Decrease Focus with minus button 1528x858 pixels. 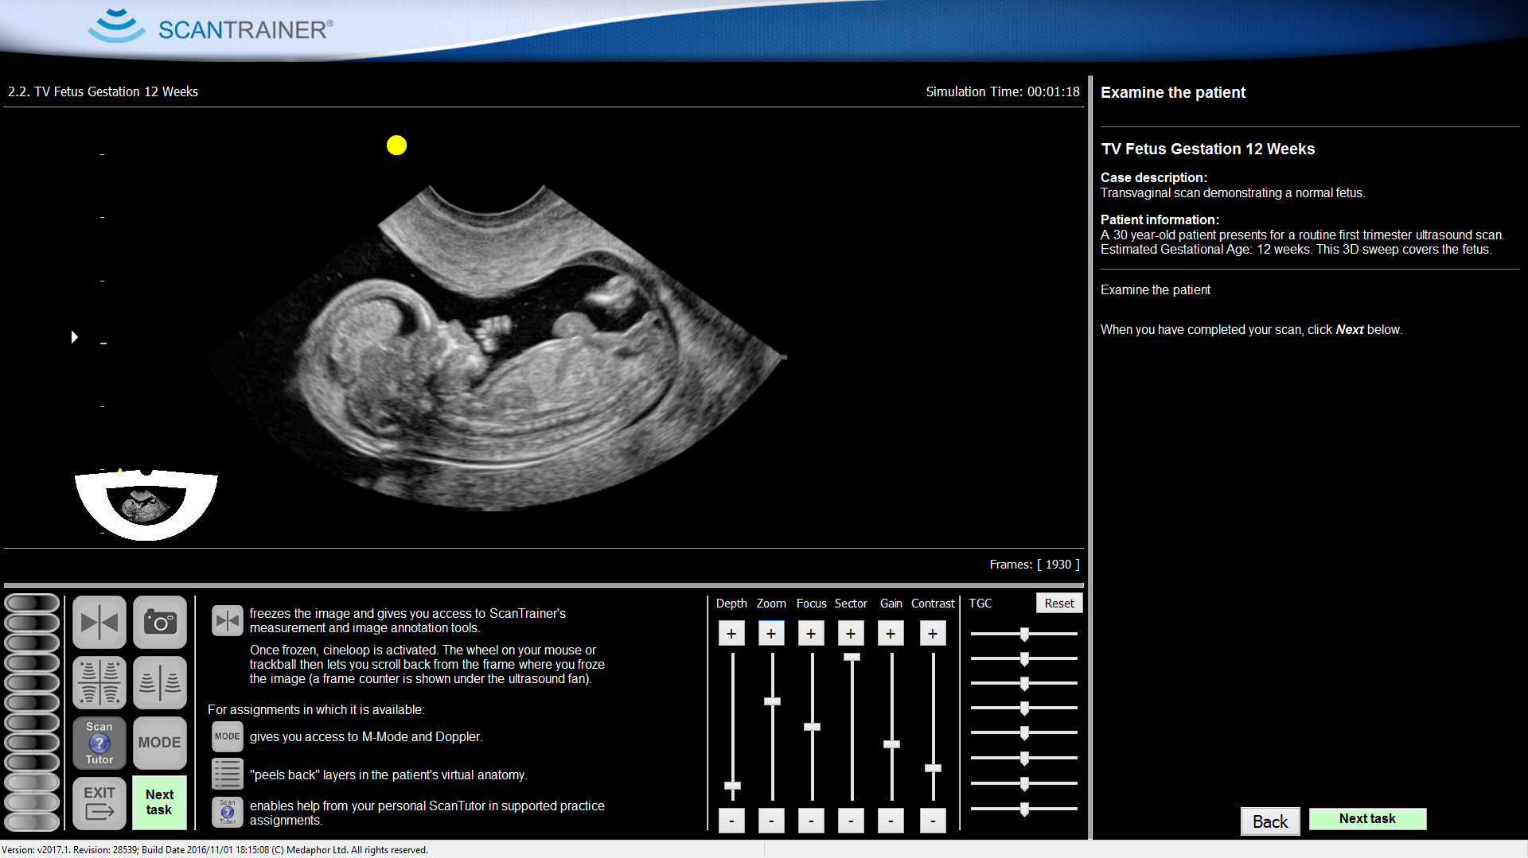(811, 820)
